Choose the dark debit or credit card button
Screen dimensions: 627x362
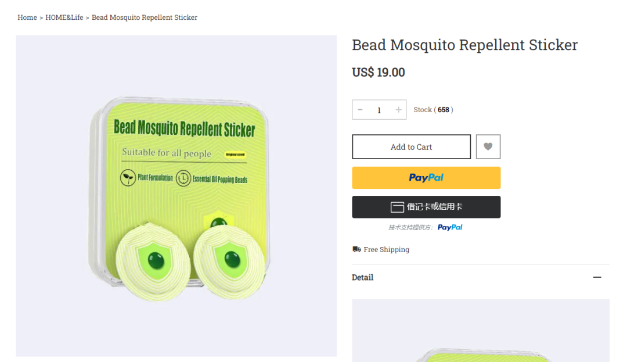point(426,207)
